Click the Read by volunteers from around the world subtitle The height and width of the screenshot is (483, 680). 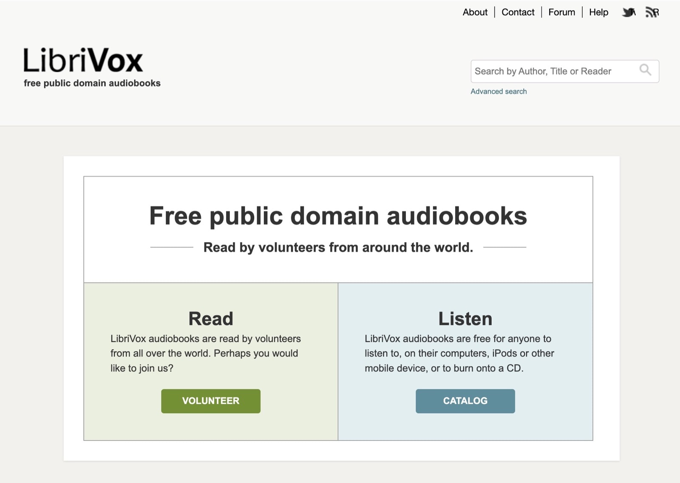[x=338, y=247]
